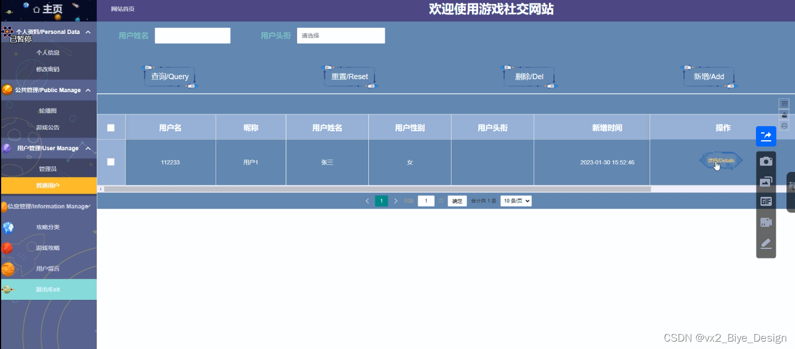Click the 112233 username cell
This screenshot has width=795, height=349.
coord(170,162)
